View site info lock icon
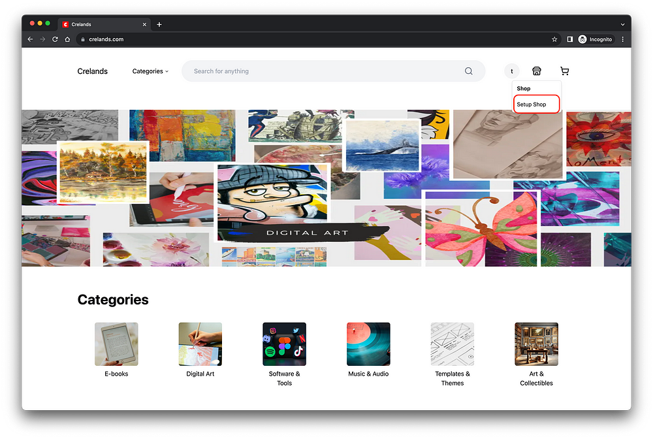Screen dimensions: 653x439 click(83, 39)
